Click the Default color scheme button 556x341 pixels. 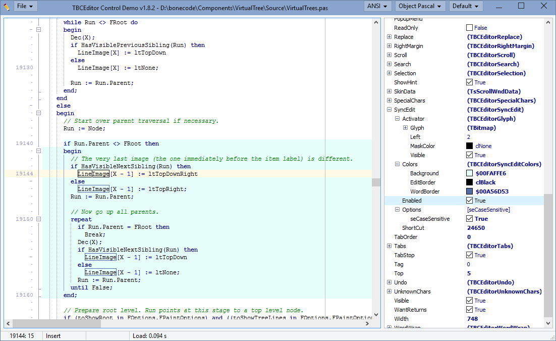tap(466, 6)
